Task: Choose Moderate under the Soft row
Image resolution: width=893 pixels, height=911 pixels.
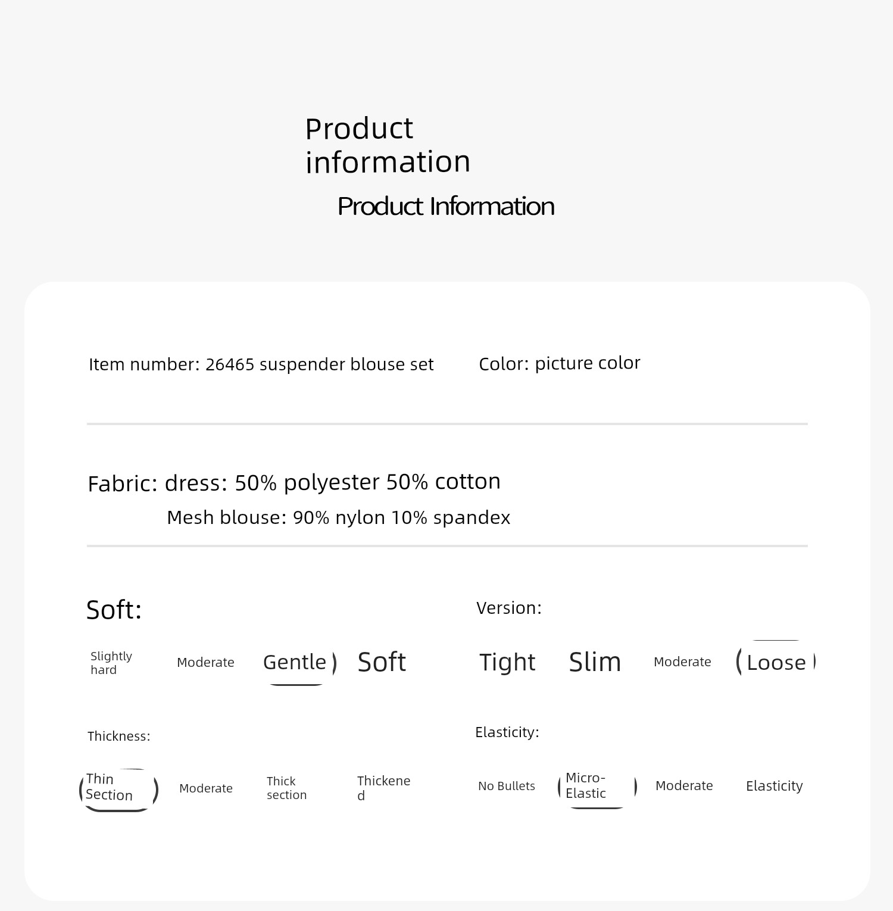Action: click(205, 662)
